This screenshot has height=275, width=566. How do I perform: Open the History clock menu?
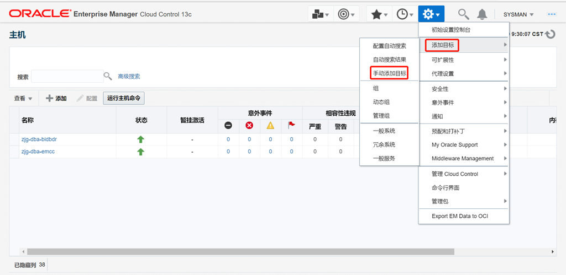[x=405, y=14]
